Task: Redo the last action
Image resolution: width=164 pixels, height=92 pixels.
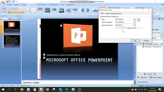Action: tap(14, 2)
